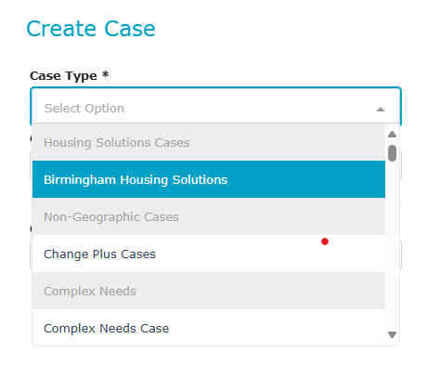Click the scrollbar track below the thumb
427x391 pixels.
tap(392, 244)
